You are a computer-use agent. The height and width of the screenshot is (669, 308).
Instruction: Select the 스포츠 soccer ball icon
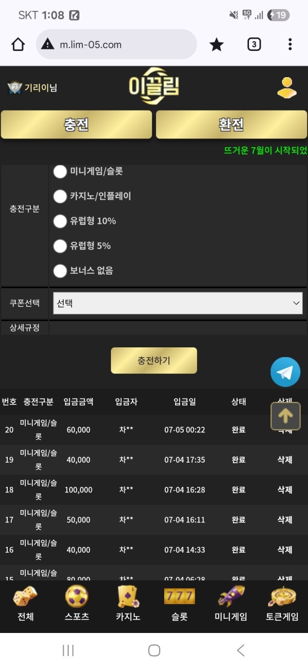click(x=76, y=598)
